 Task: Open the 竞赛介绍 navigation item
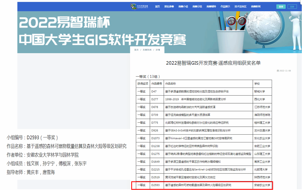click(x=183, y=7)
